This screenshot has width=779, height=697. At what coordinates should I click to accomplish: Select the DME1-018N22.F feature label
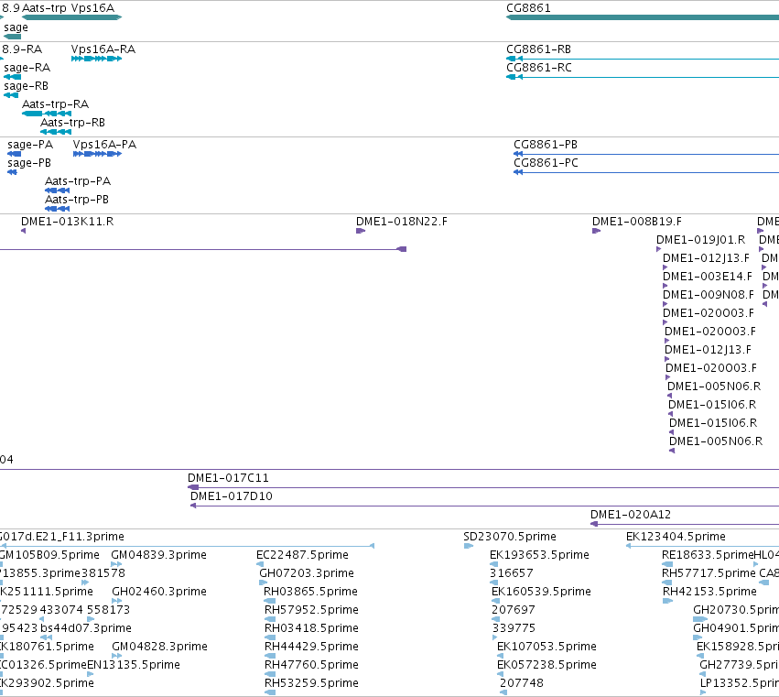click(402, 222)
